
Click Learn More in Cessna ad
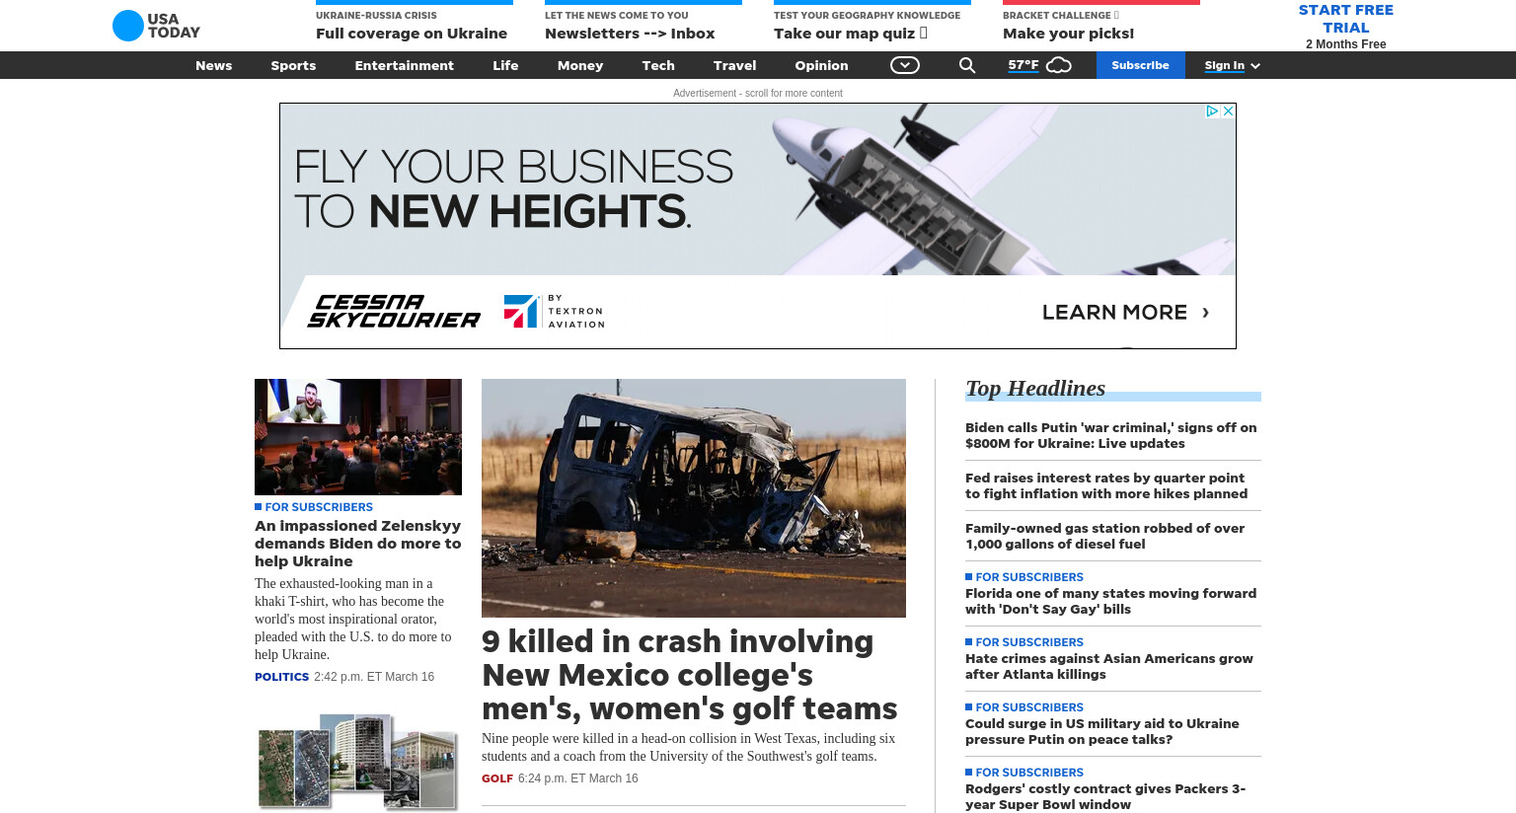pyautogui.click(x=1125, y=312)
